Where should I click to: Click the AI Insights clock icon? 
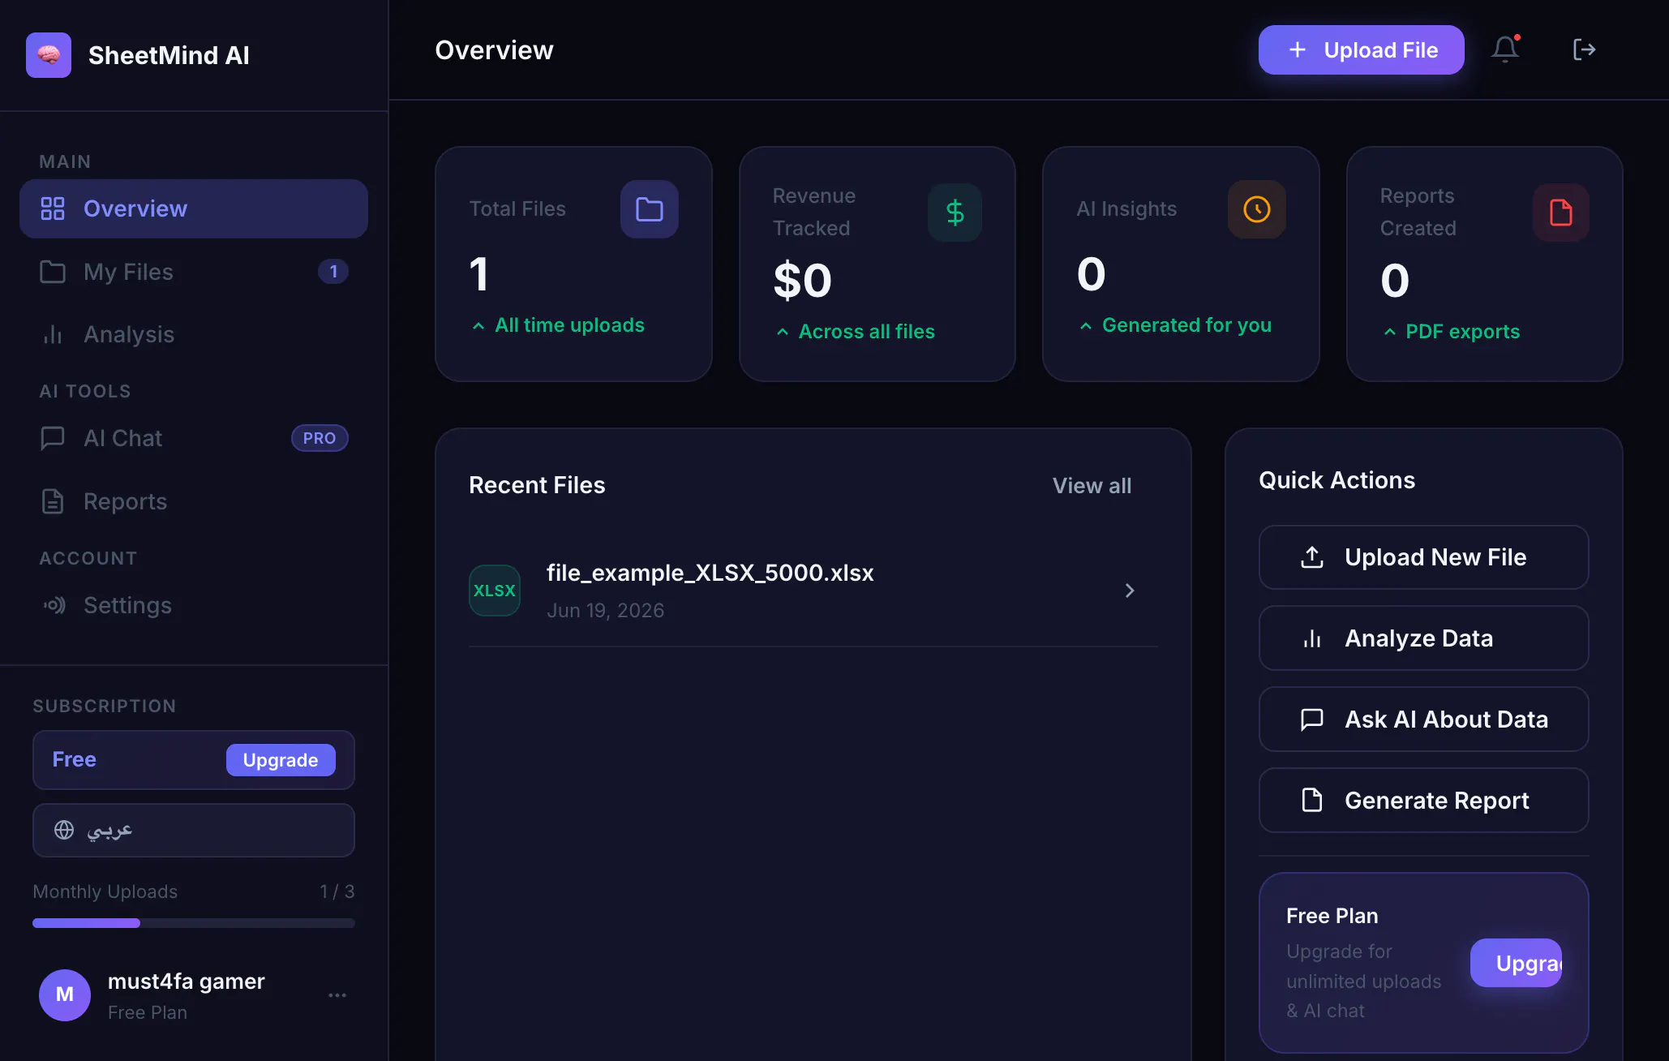[1257, 209]
